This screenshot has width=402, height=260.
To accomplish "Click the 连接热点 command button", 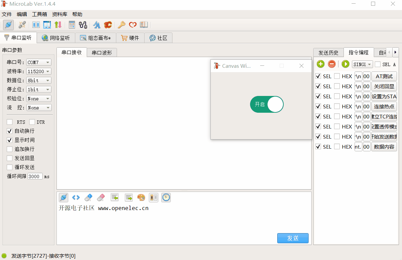I will (x=384, y=106).
